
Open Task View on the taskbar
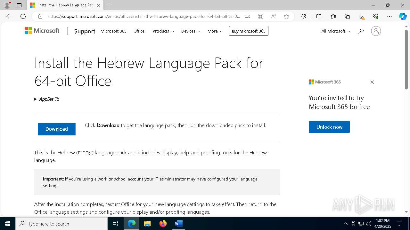115,224
